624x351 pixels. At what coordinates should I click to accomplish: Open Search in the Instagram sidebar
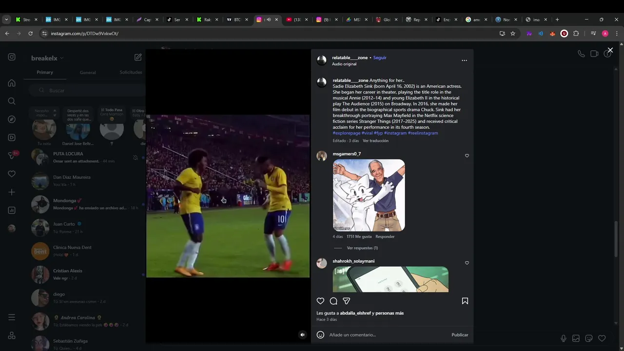tap(12, 101)
